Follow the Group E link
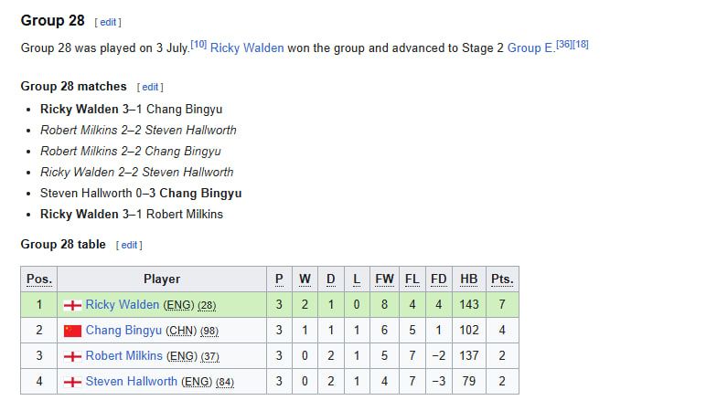 (530, 47)
